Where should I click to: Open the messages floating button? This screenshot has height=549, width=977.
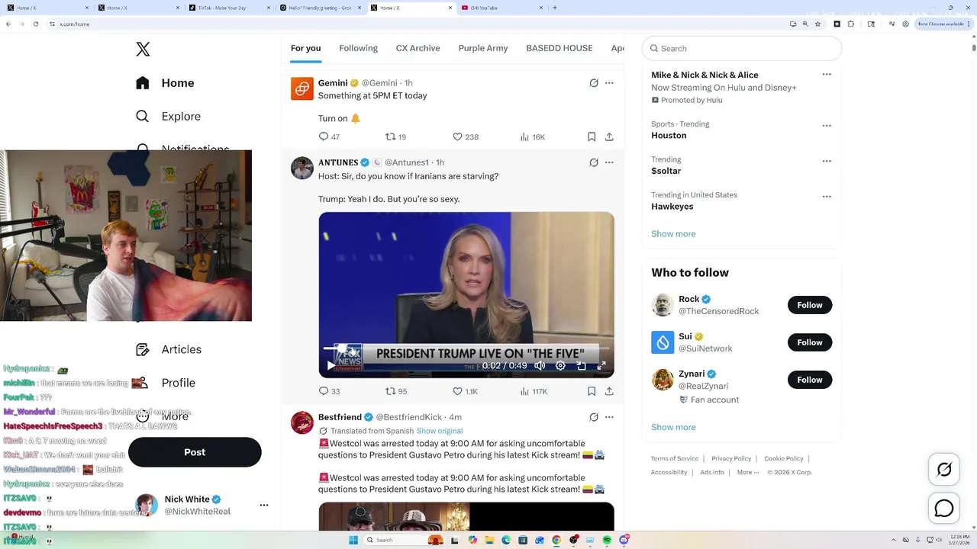[944, 508]
